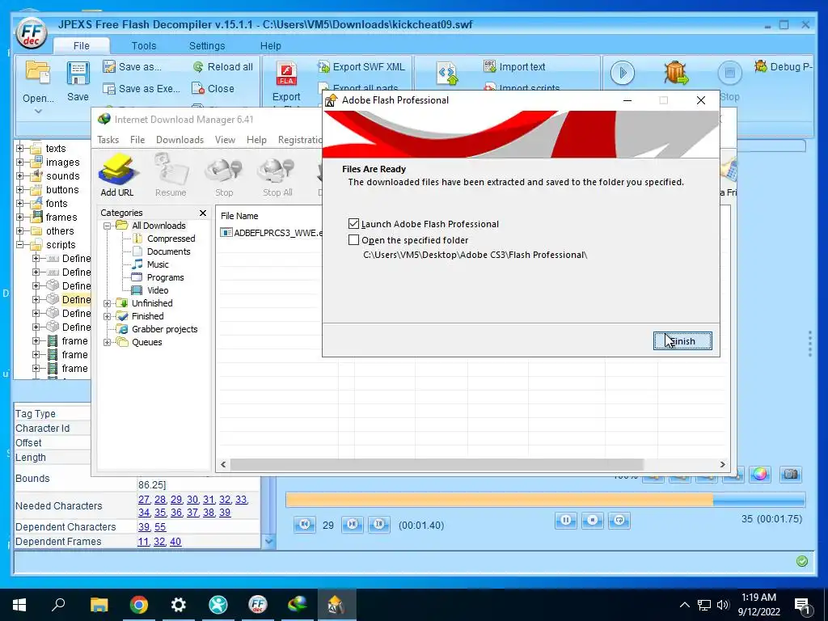Select the ADBEFLPRCS3_WWE download row

click(271, 233)
